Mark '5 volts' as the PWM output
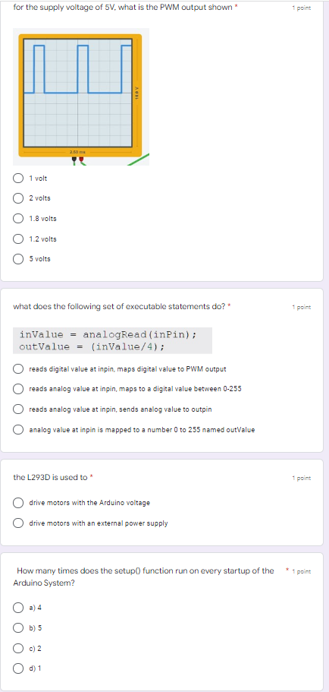Screen dimensions: 329x692 (x=18, y=259)
